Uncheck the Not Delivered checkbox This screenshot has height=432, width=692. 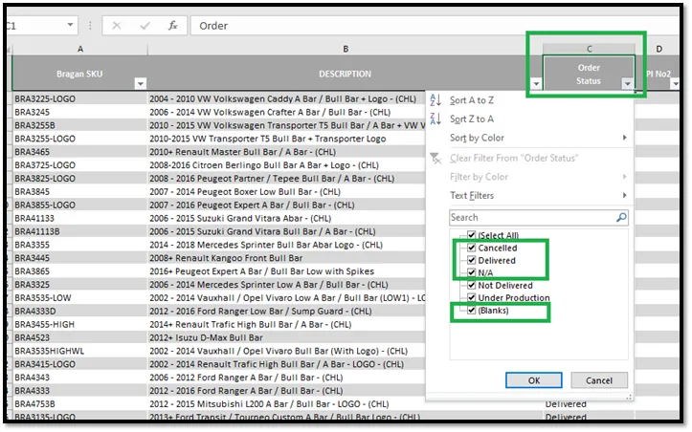coord(471,285)
